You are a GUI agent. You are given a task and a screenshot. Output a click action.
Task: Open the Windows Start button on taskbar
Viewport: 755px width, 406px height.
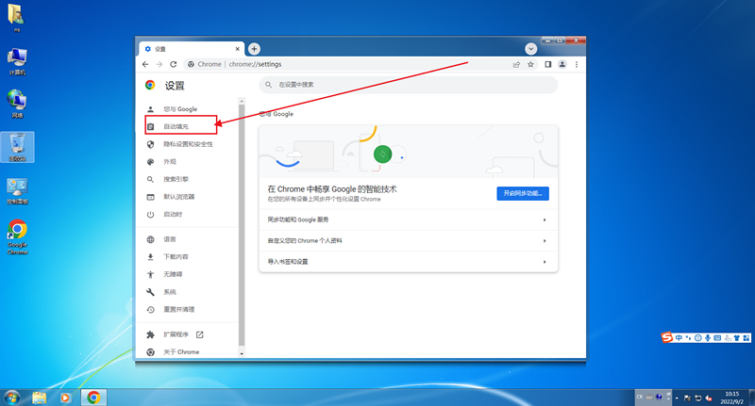tap(13, 397)
